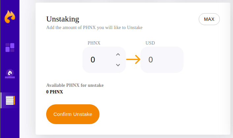This screenshot has width=233, height=138.
Task: Open the dashboard tiles icon in the sidebar
Action: [x=10, y=48]
